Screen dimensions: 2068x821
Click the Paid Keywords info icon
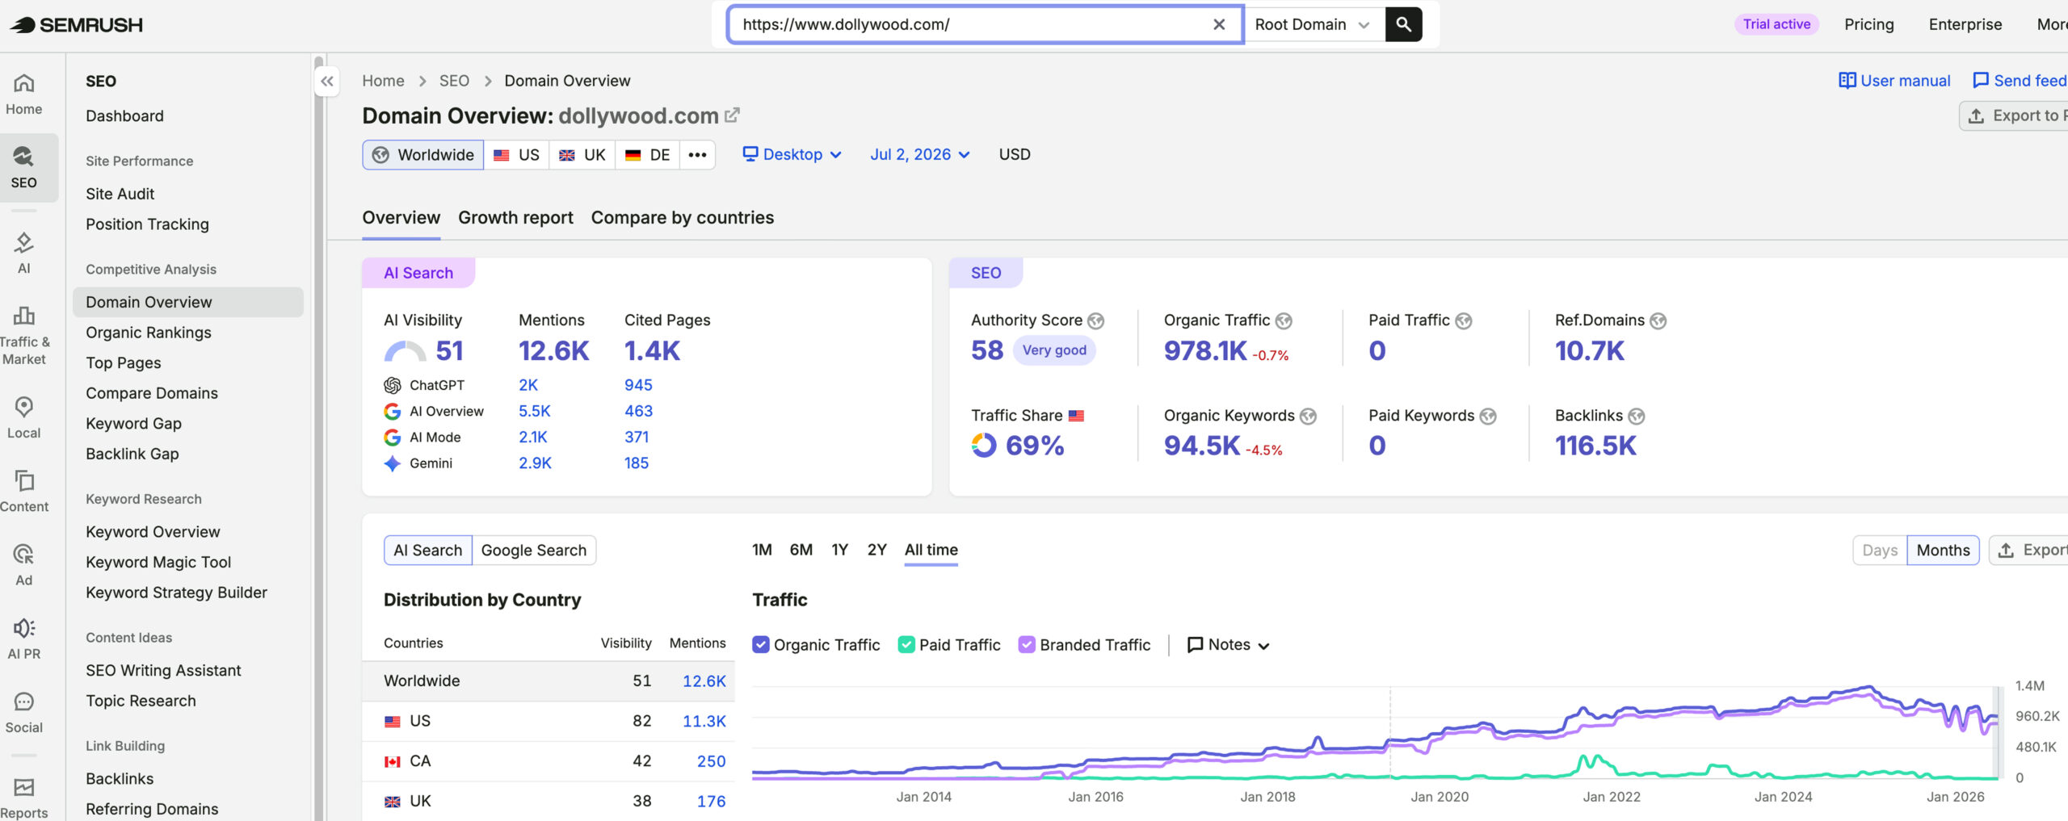click(1488, 417)
